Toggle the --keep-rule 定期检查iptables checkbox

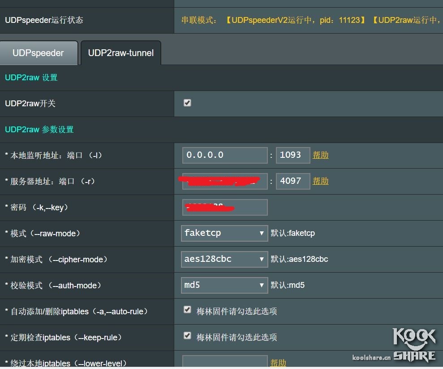point(187,336)
